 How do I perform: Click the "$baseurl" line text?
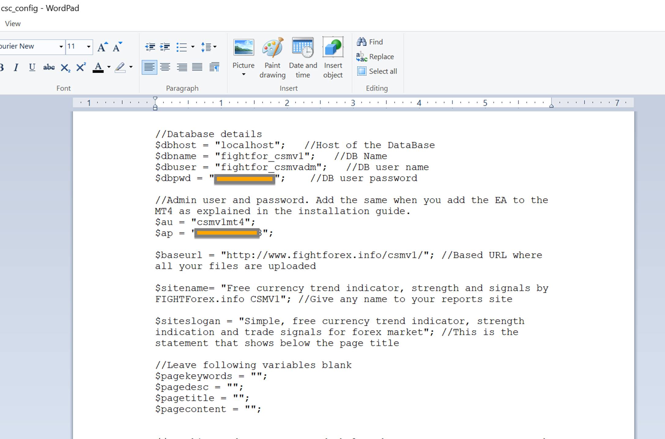[348, 261]
